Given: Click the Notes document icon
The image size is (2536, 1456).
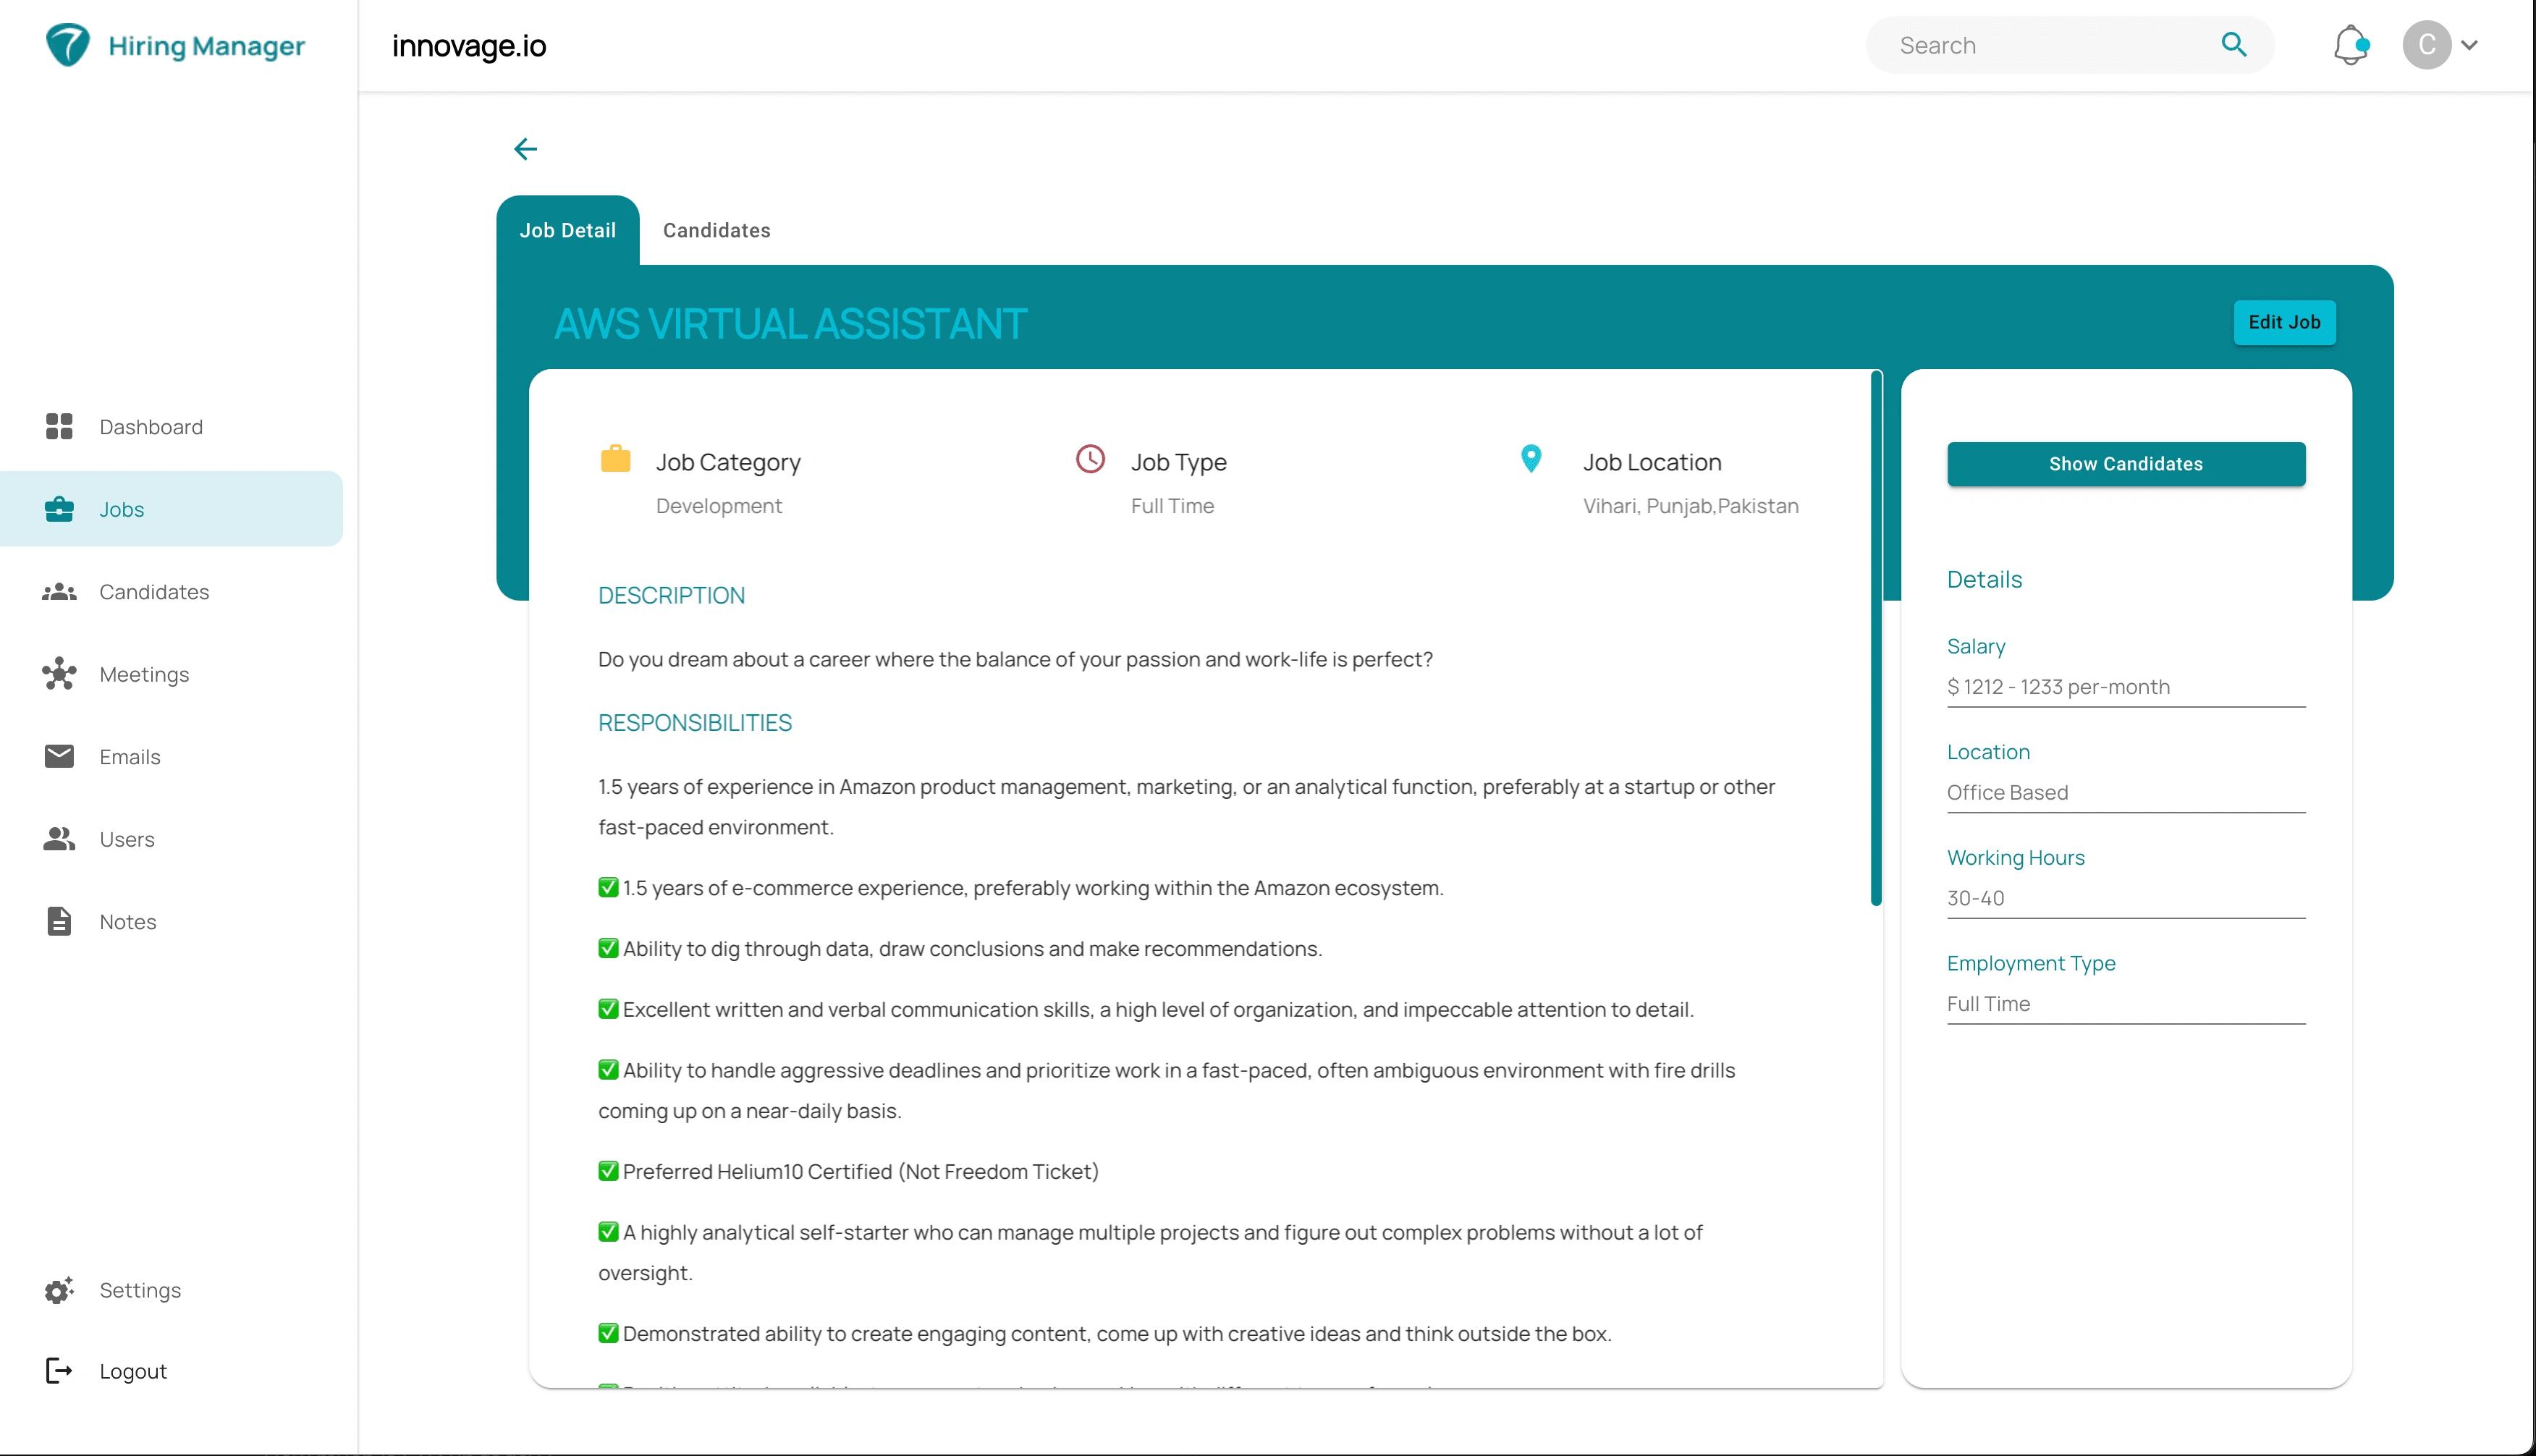Looking at the screenshot, I should tap(59, 921).
